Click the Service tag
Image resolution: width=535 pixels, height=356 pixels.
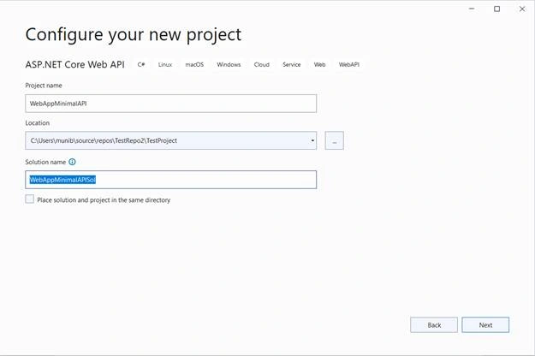point(292,64)
